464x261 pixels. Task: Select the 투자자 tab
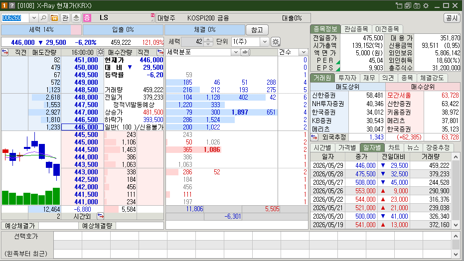coord(347,78)
